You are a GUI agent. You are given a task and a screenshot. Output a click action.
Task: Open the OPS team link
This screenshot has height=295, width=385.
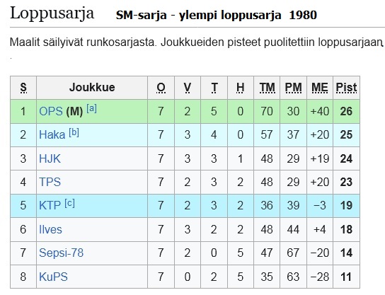tap(51, 112)
